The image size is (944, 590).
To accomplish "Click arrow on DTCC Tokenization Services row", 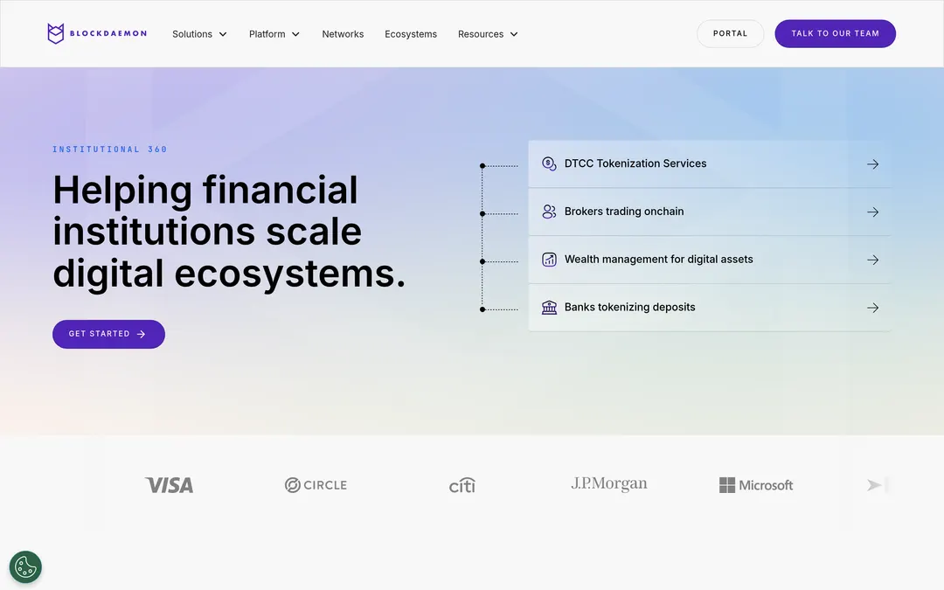I will pos(872,163).
